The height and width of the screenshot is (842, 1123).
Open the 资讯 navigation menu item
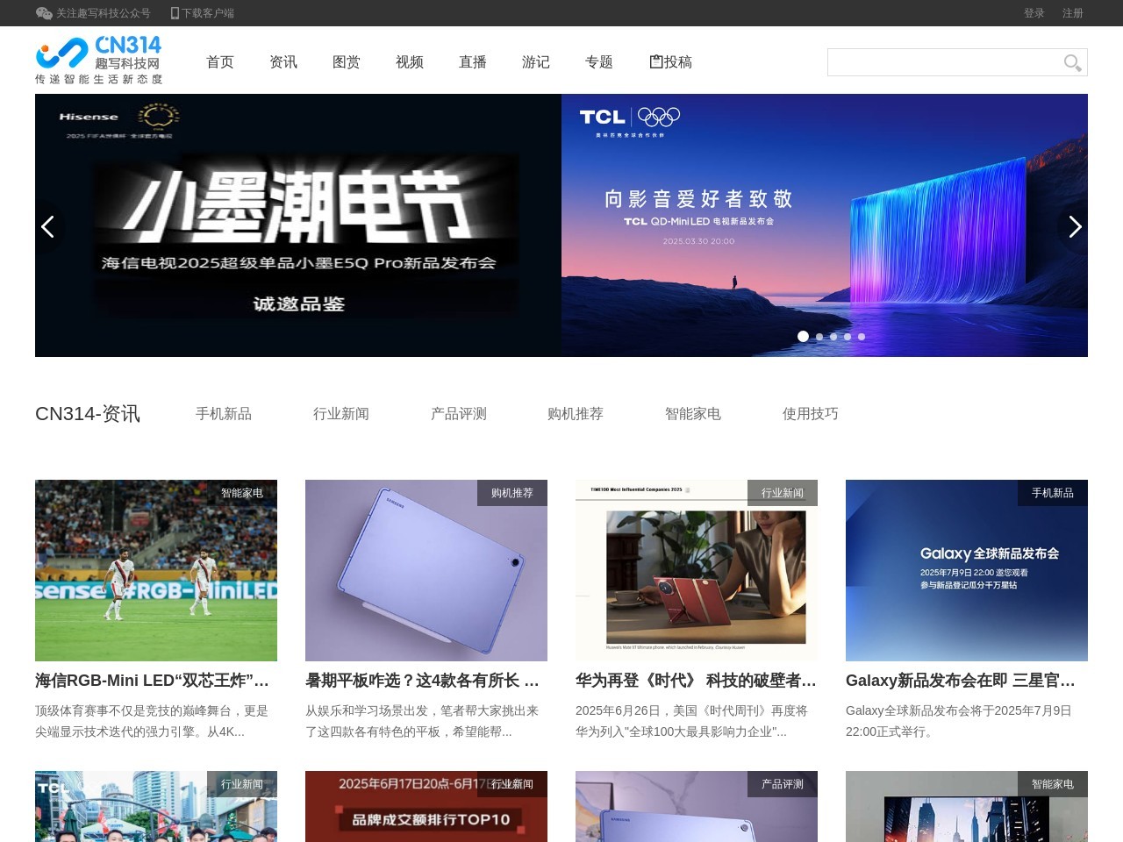pyautogui.click(x=283, y=61)
